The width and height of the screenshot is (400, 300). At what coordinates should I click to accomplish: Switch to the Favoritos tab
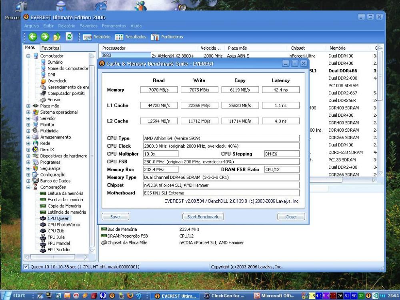(x=50, y=48)
